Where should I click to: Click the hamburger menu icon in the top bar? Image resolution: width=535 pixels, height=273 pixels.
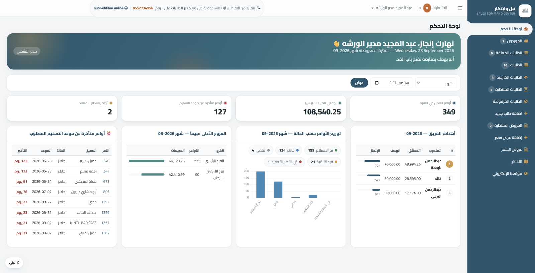(x=460, y=8)
